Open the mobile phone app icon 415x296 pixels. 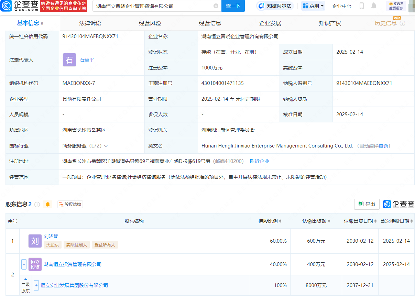point(361,6)
